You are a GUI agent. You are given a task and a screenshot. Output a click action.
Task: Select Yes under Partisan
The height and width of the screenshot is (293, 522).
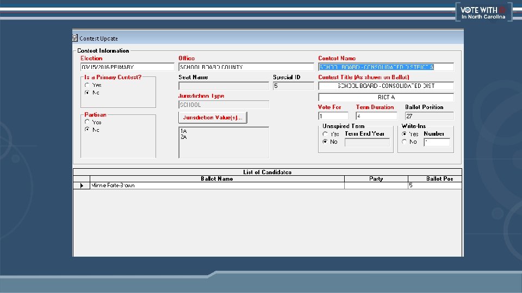click(x=87, y=122)
